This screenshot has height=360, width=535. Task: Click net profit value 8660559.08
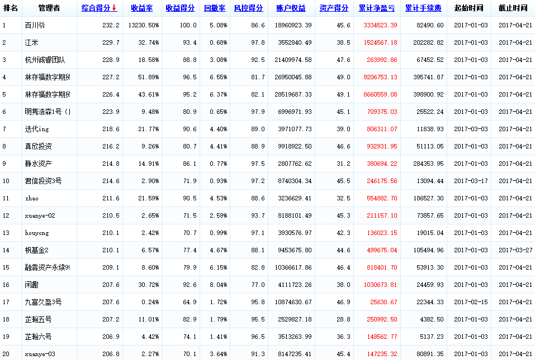click(380, 94)
